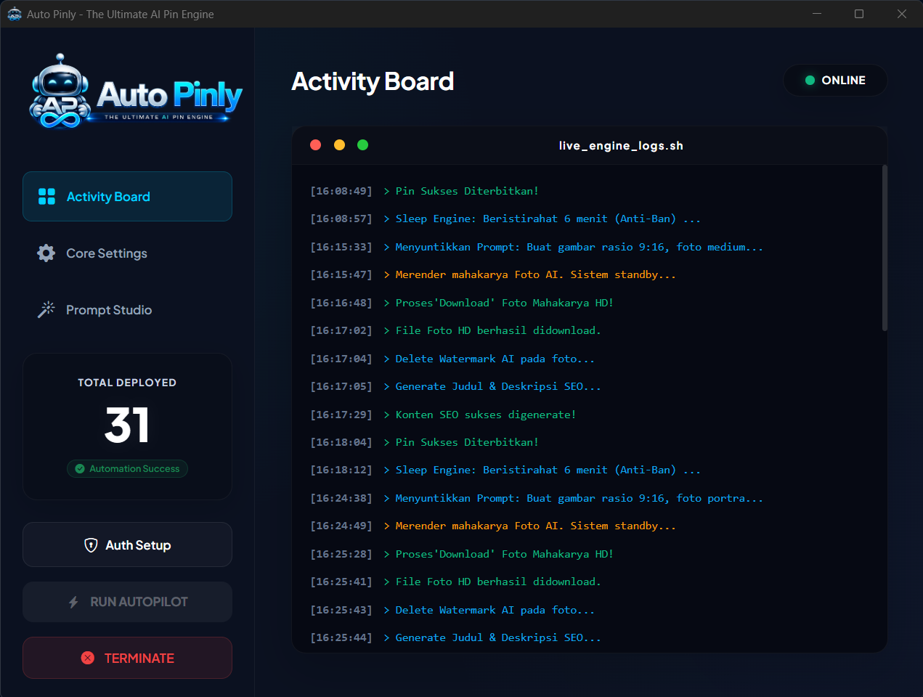This screenshot has height=697, width=923.
Task: Click the lightning bolt icon on Run Autopilot
Action: click(x=73, y=602)
